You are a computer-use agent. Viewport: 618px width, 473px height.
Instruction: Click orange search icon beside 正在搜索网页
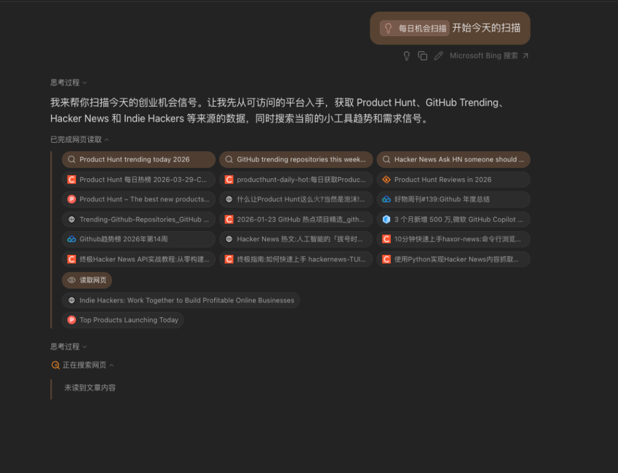[55, 366]
